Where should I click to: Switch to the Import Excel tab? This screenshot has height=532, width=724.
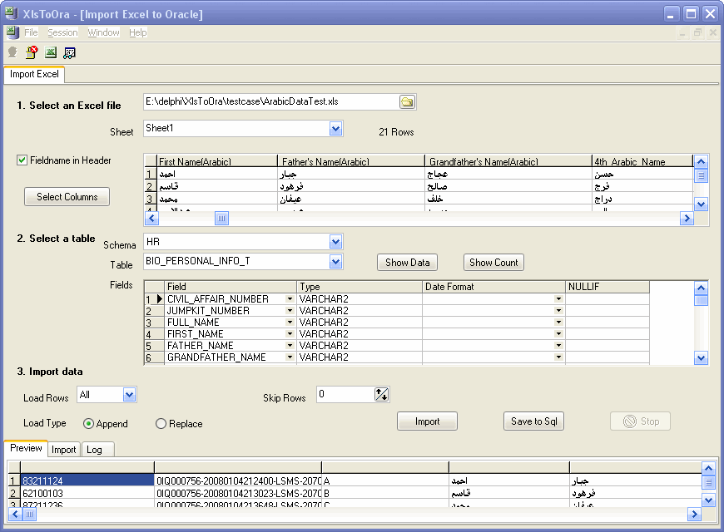[x=34, y=74]
